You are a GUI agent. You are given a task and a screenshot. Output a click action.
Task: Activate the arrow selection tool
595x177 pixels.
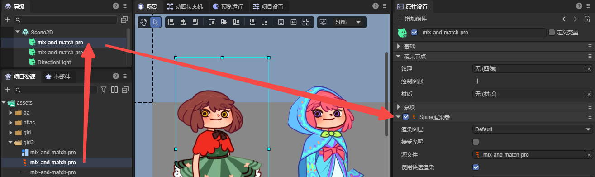(x=155, y=22)
